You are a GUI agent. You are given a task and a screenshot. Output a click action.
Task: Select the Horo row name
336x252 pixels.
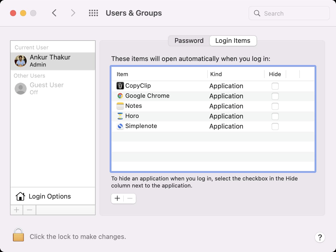click(x=132, y=116)
